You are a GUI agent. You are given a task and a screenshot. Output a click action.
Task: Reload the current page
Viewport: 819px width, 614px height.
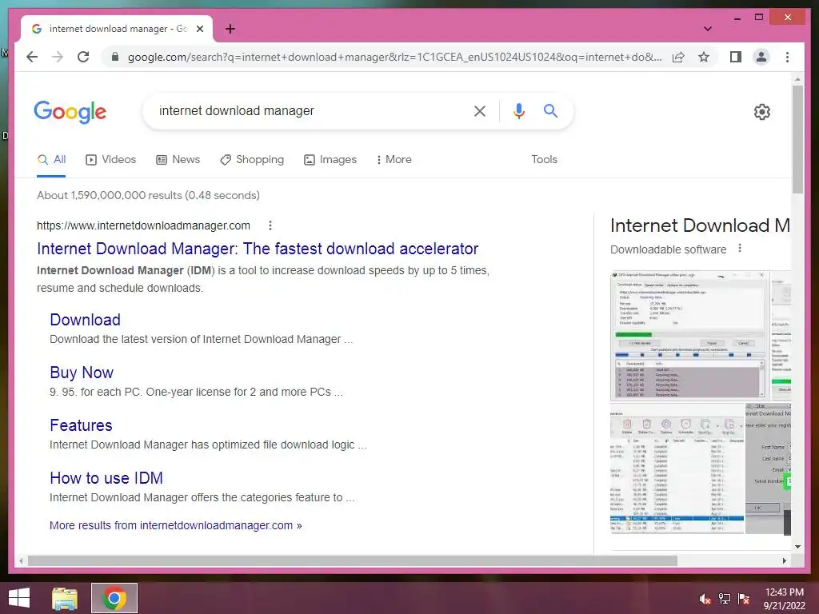point(83,57)
